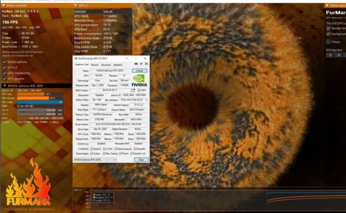Switch to the Advanced tab
This screenshot has width=346, height=213.
coord(106,64)
